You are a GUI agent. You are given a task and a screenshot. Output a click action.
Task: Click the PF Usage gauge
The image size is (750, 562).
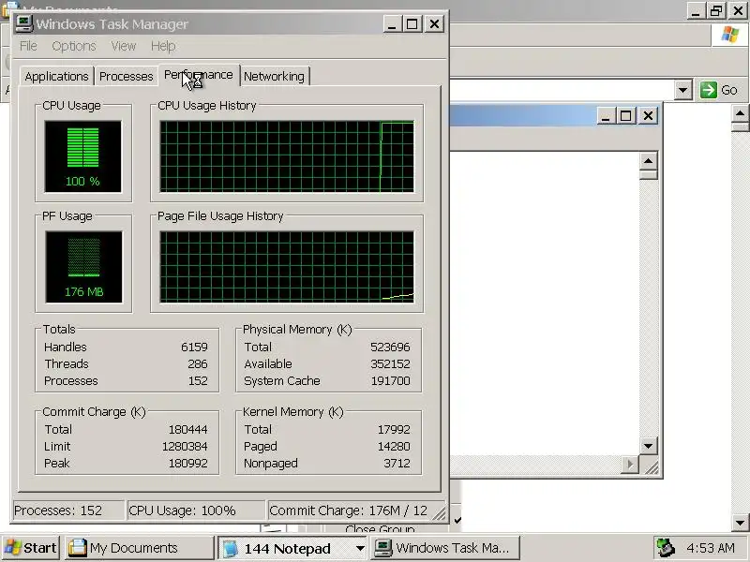coord(83,267)
